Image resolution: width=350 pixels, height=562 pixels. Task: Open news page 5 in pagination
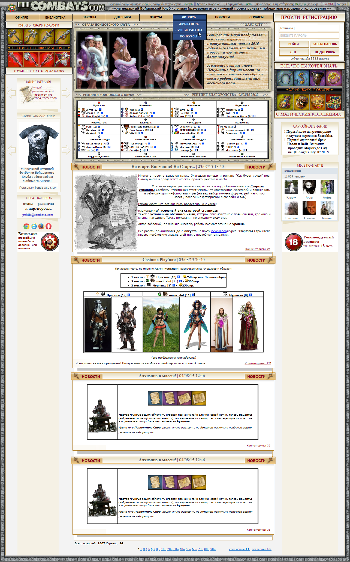pos(149,549)
